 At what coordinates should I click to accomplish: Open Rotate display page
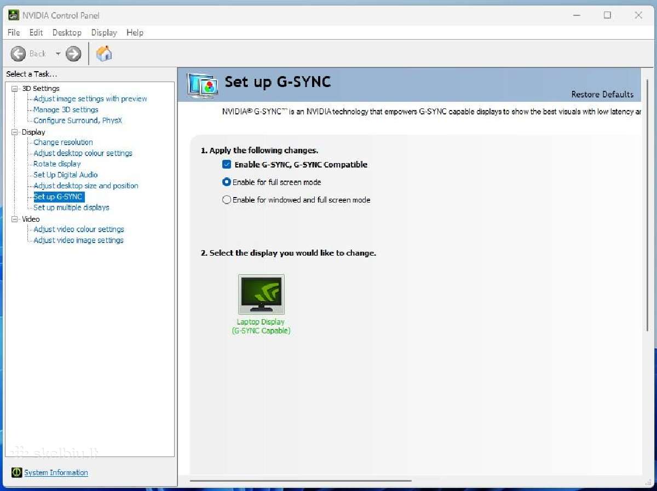click(57, 164)
